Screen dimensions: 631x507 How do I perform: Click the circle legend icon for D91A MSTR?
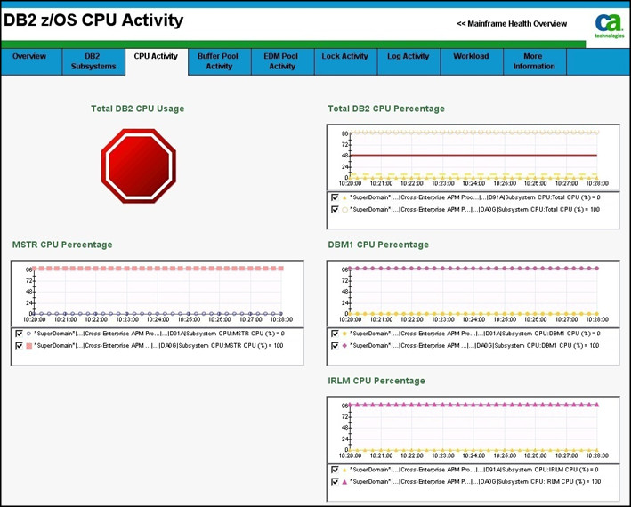tap(29, 334)
